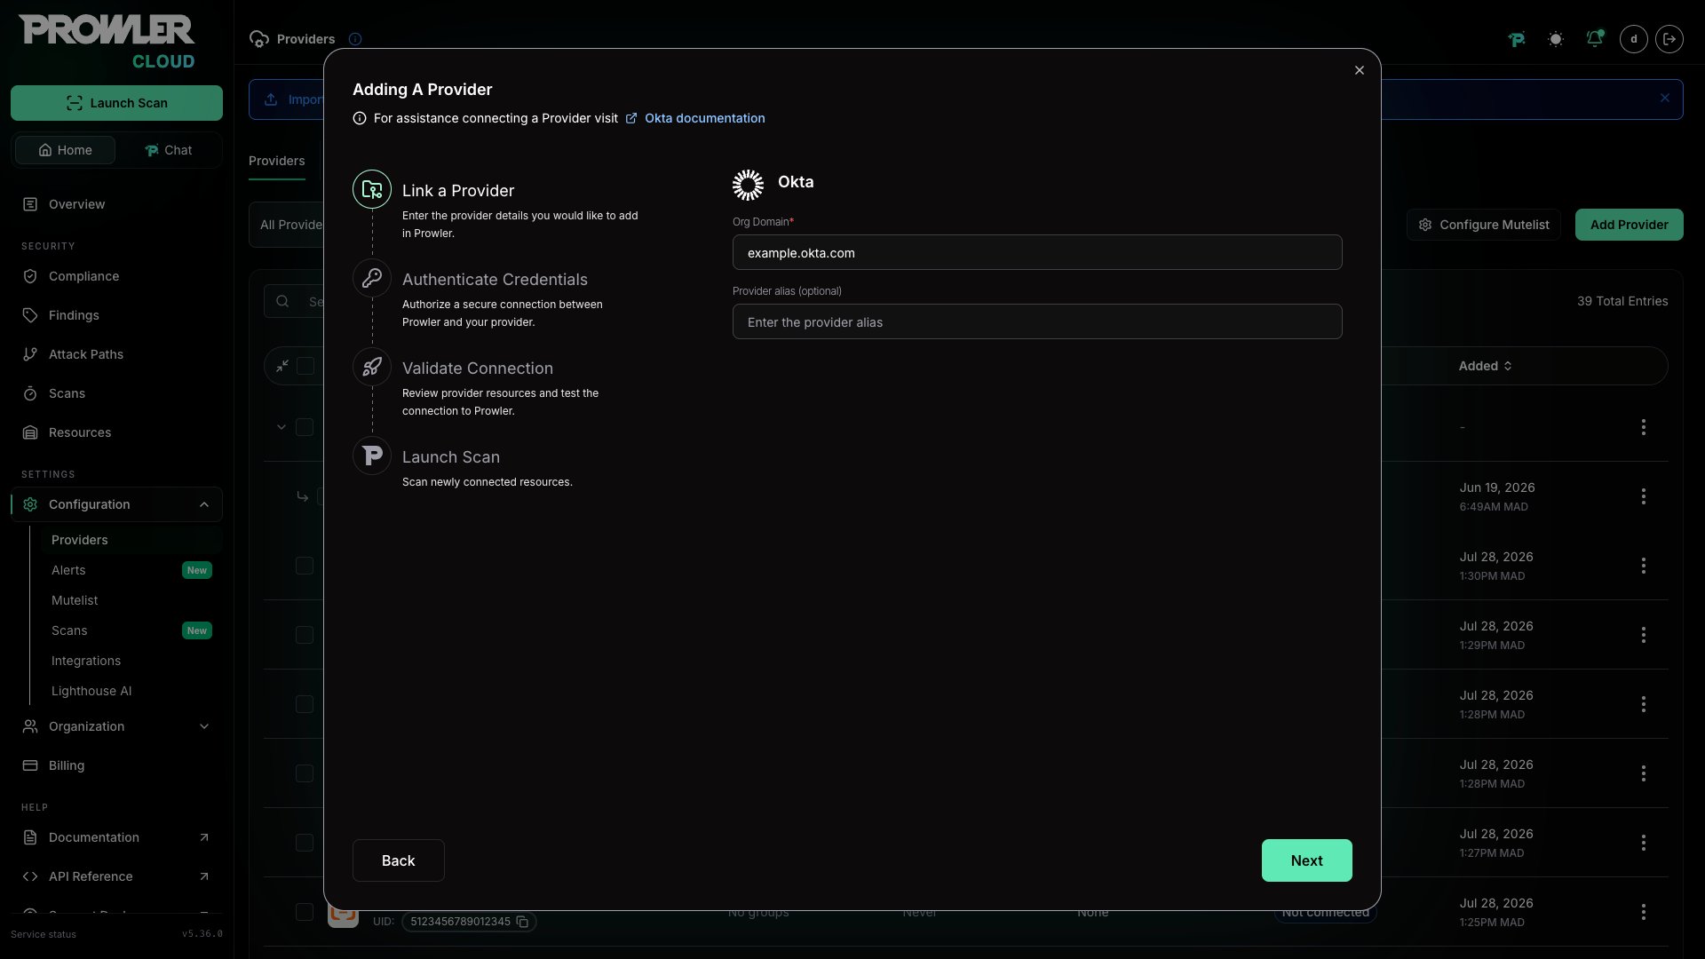The image size is (1705, 959).
Task: Click the Okta logo icon
Action: pos(748,185)
